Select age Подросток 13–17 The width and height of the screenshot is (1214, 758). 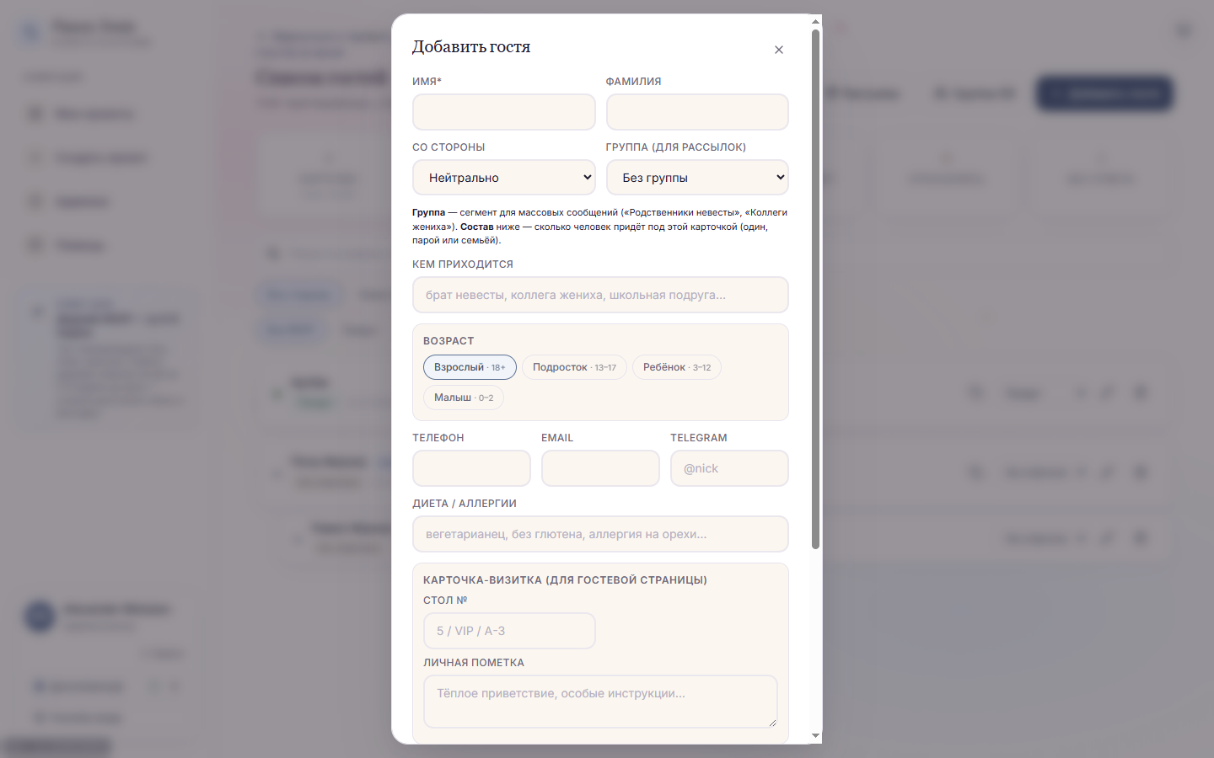(574, 367)
